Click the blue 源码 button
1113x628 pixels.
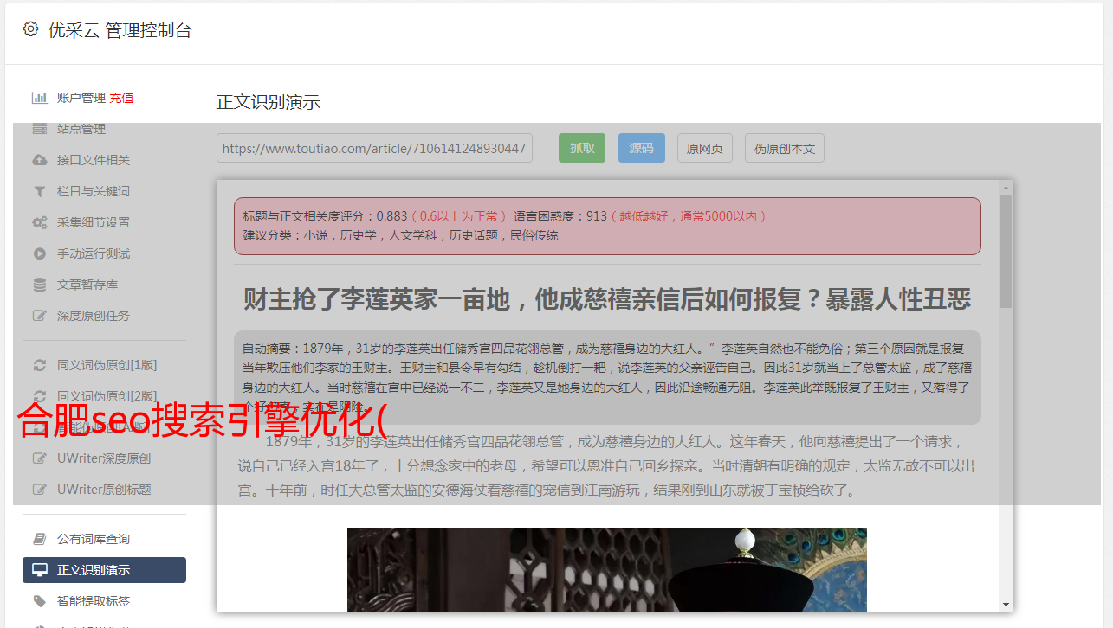[x=641, y=148]
